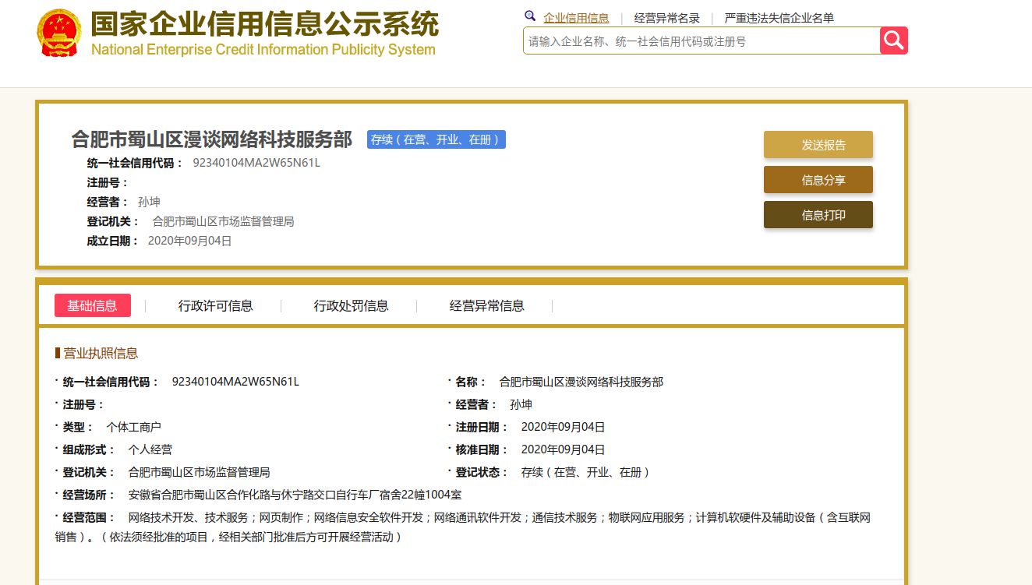Click the large company name heading 合肥市蜀山区漫谈网络科技服务部
Viewport: 1032px width, 585px height.
[x=212, y=139]
